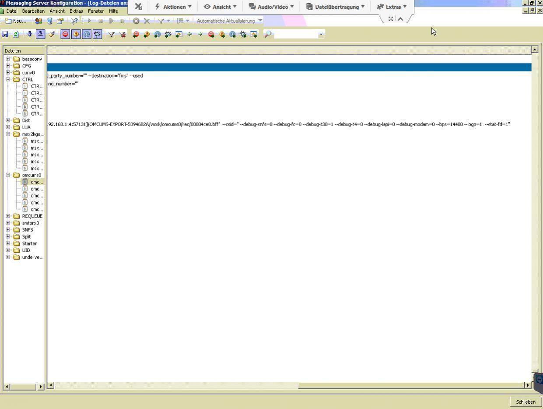Open the search field dropdown arrow
The width and height of the screenshot is (543, 409).
pos(321,34)
